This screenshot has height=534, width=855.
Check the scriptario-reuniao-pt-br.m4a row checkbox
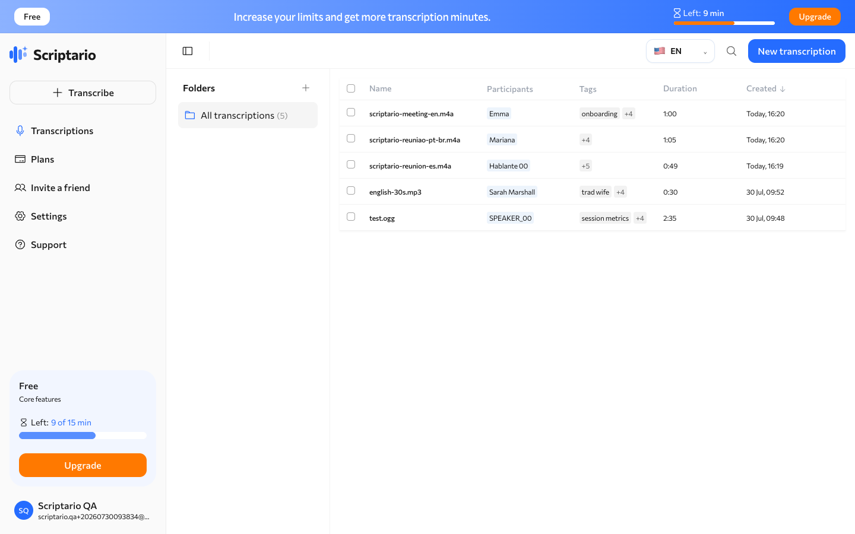click(x=351, y=138)
